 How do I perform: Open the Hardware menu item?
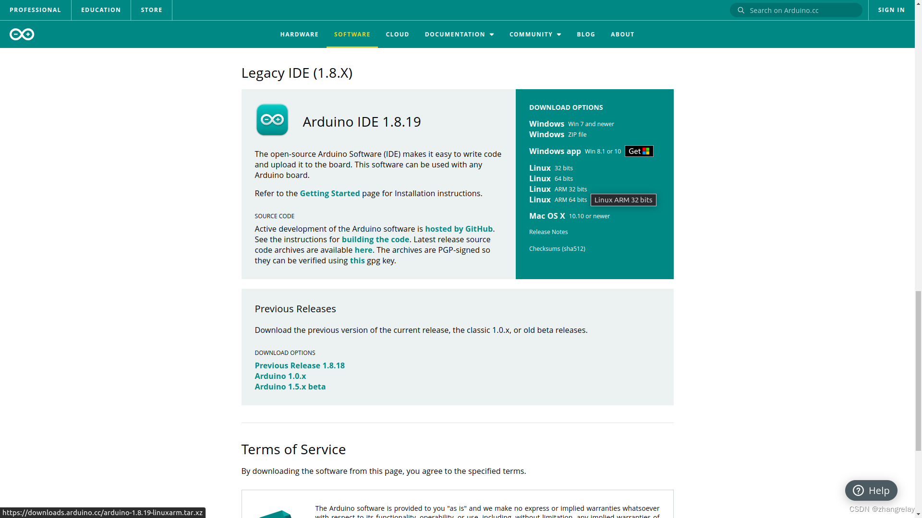(299, 34)
